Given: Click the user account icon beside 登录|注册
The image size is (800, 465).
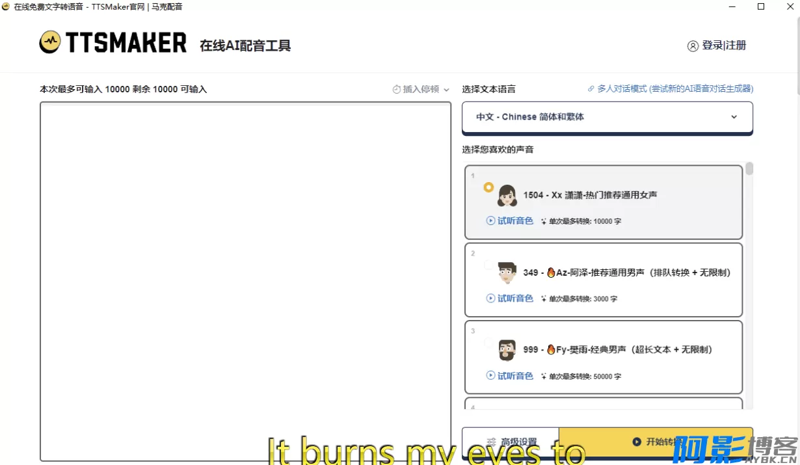Looking at the screenshot, I should click(x=693, y=46).
